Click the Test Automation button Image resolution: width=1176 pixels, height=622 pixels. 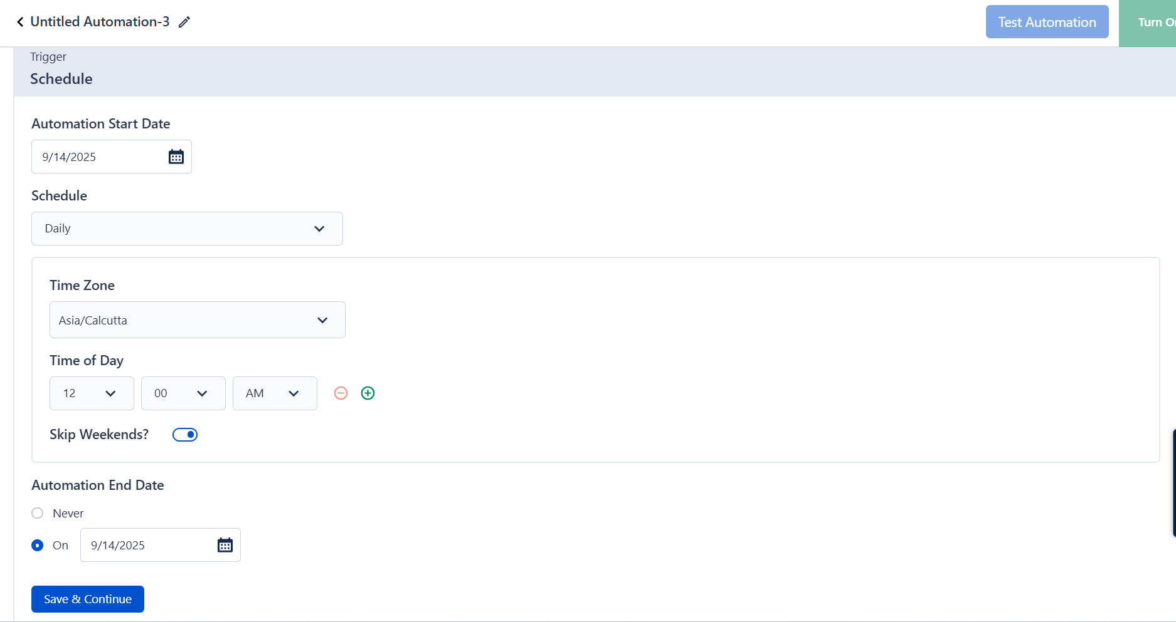coord(1047,22)
